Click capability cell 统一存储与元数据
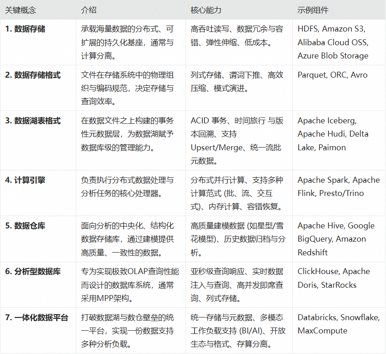386x354 pixels. tap(238, 331)
